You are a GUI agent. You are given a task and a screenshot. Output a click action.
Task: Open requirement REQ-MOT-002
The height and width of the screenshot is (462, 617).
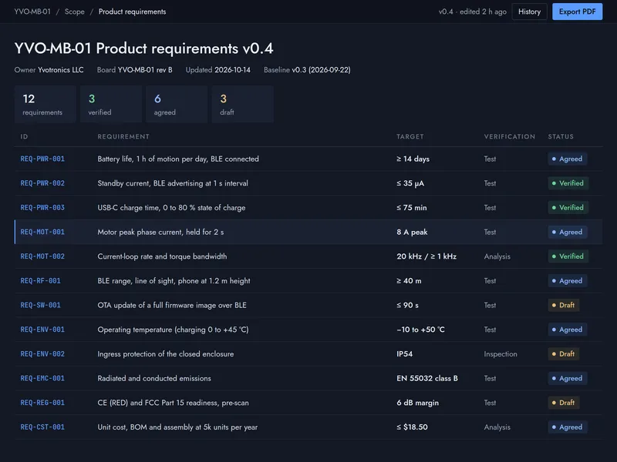(x=42, y=256)
